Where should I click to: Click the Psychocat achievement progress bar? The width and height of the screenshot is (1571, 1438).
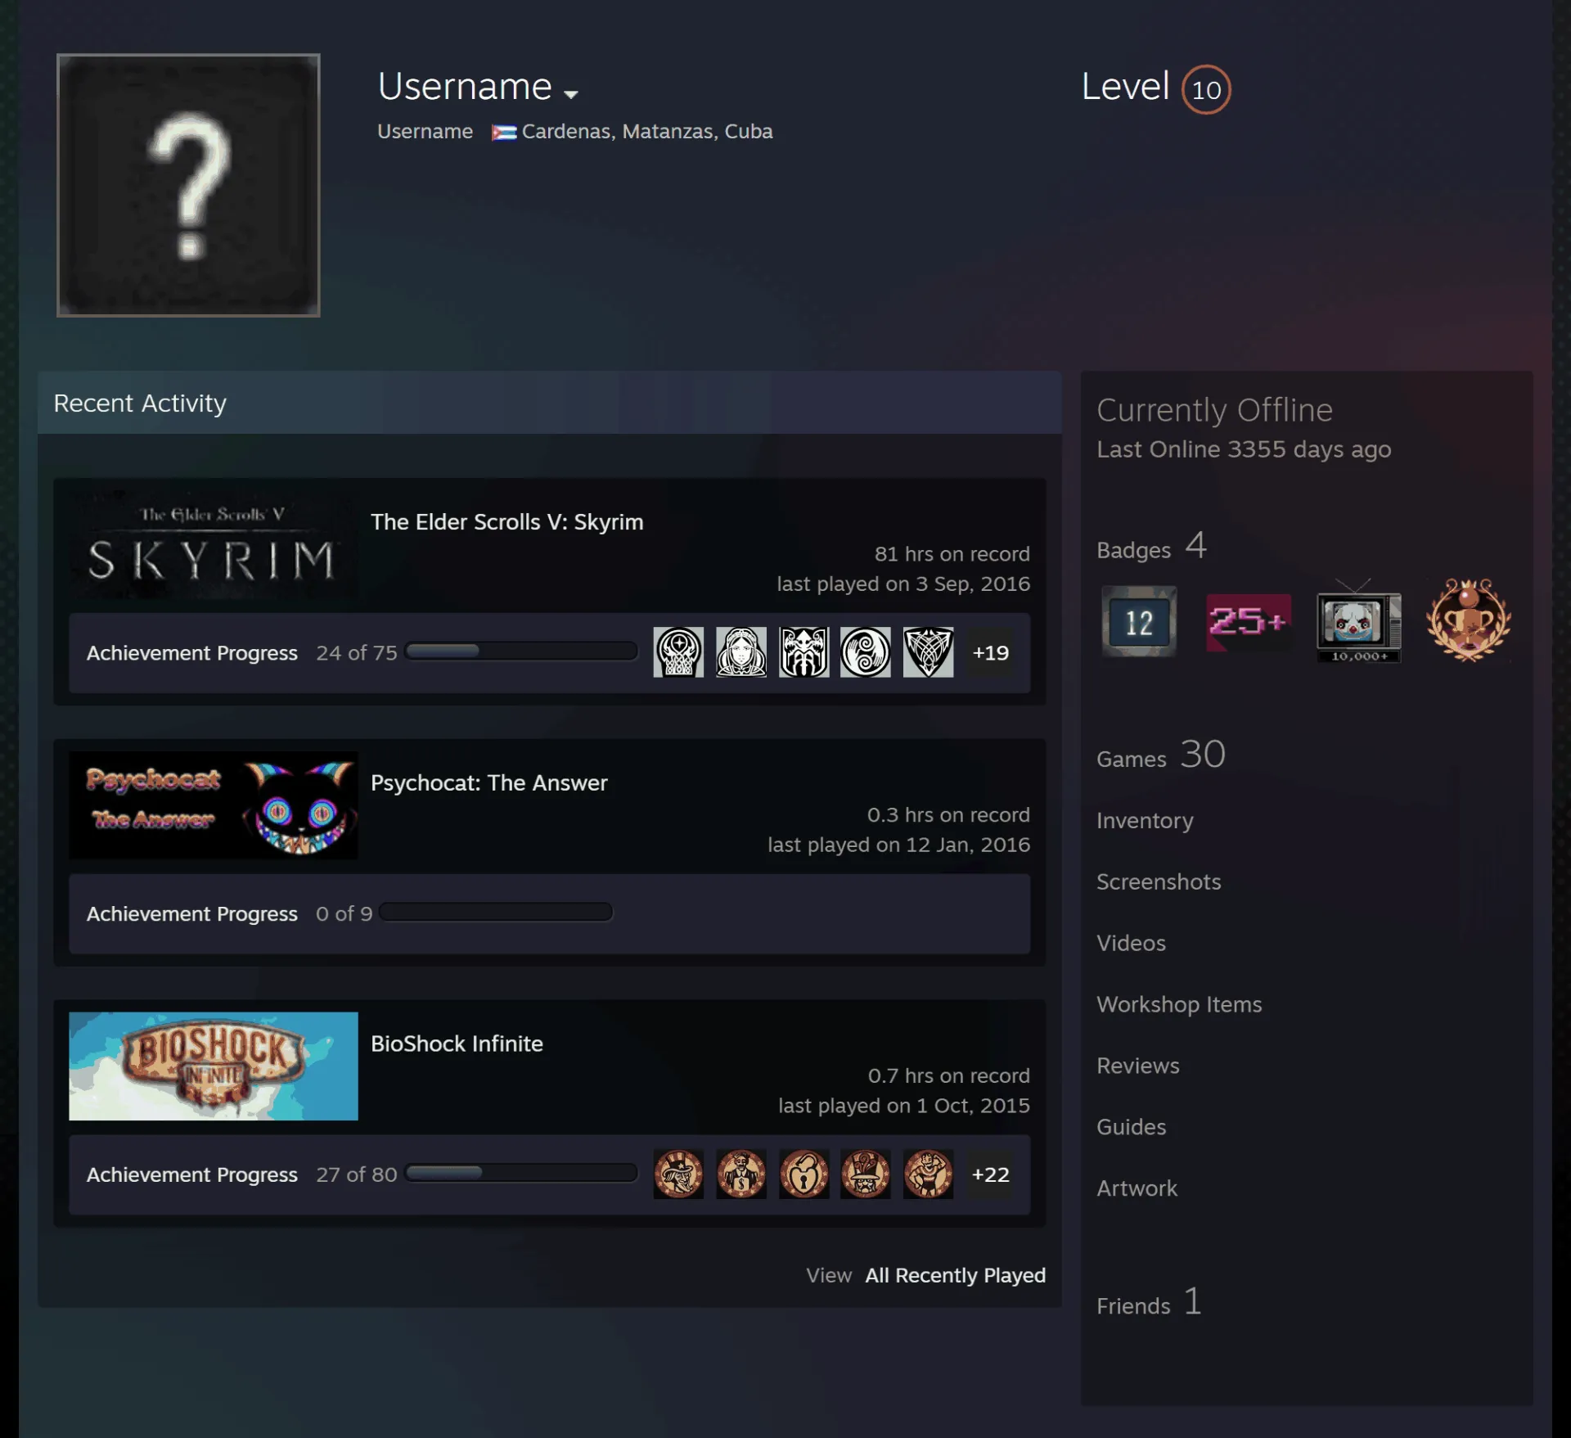coord(496,912)
